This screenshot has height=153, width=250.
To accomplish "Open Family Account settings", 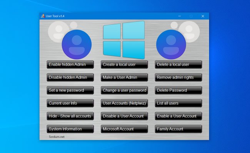I will click(178, 129).
